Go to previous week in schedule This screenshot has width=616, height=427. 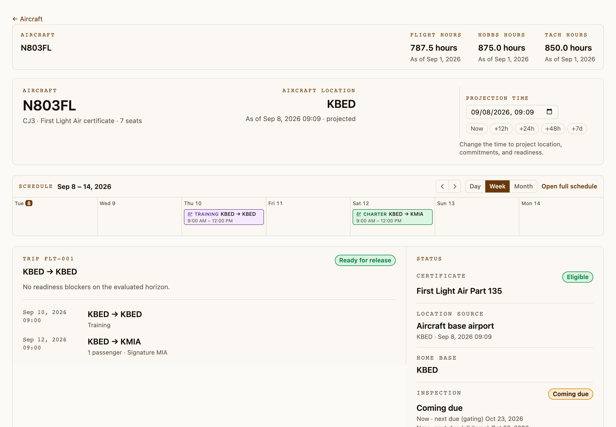[x=442, y=186]
